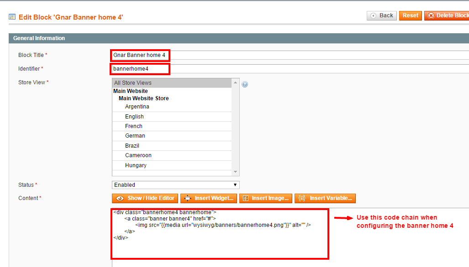Click Insert Variable button
Screen dimensions: 469x267
(325, 198)
